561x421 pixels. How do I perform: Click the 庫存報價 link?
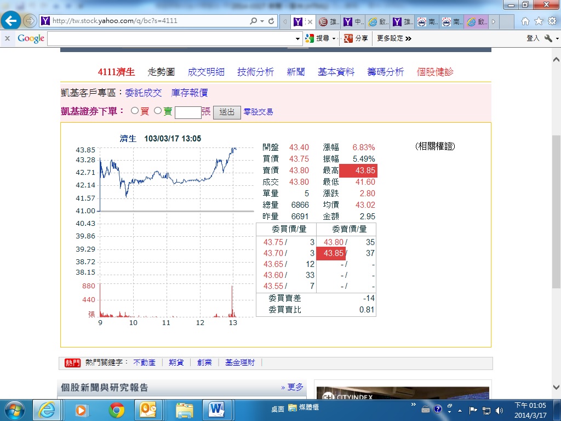pyautogui.click(x=190, y=93)
